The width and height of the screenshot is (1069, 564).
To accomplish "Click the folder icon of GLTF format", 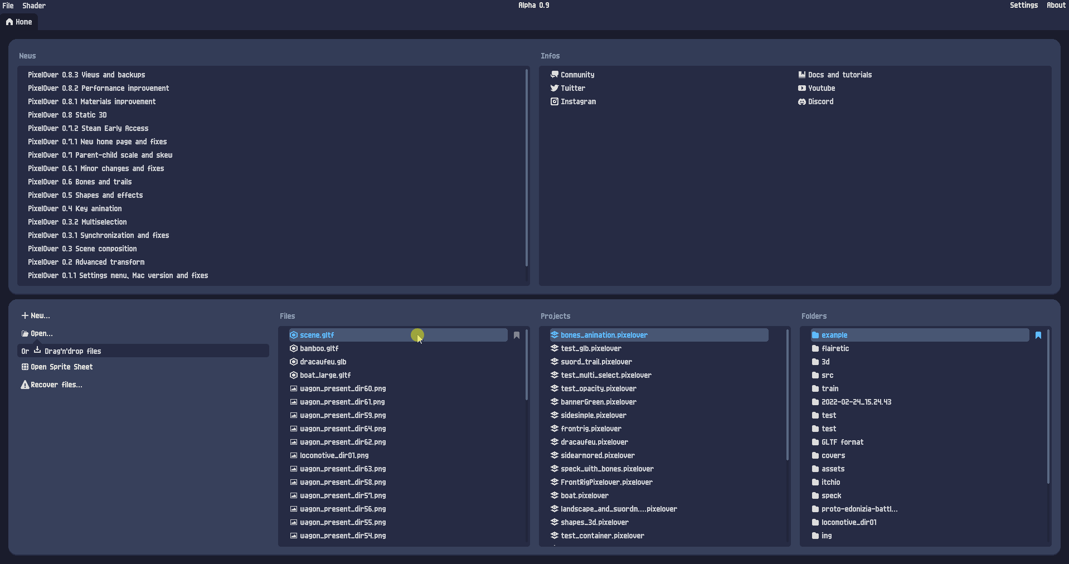I will pos(815,442).
